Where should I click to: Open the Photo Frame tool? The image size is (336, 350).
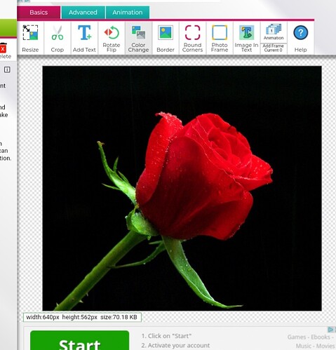(220, 39)
